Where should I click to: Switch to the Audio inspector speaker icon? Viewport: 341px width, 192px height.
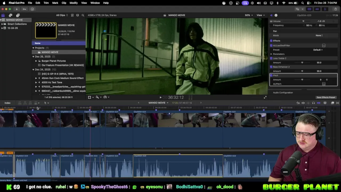(271, 15)
